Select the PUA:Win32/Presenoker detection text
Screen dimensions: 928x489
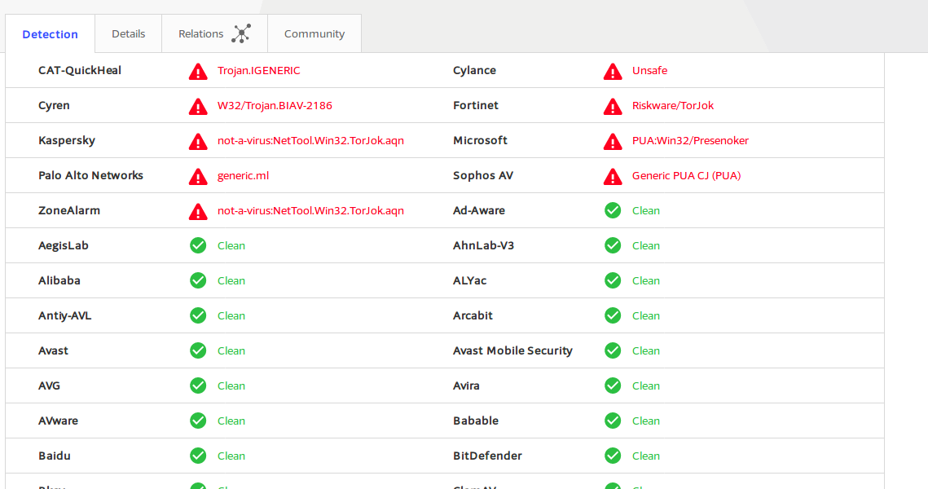point(690,140)
